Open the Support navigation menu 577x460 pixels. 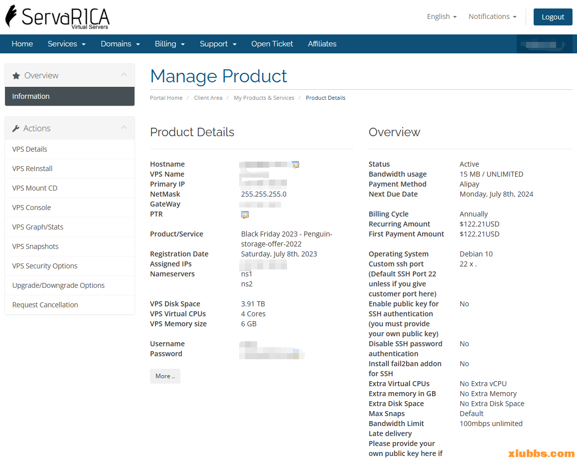218,44
